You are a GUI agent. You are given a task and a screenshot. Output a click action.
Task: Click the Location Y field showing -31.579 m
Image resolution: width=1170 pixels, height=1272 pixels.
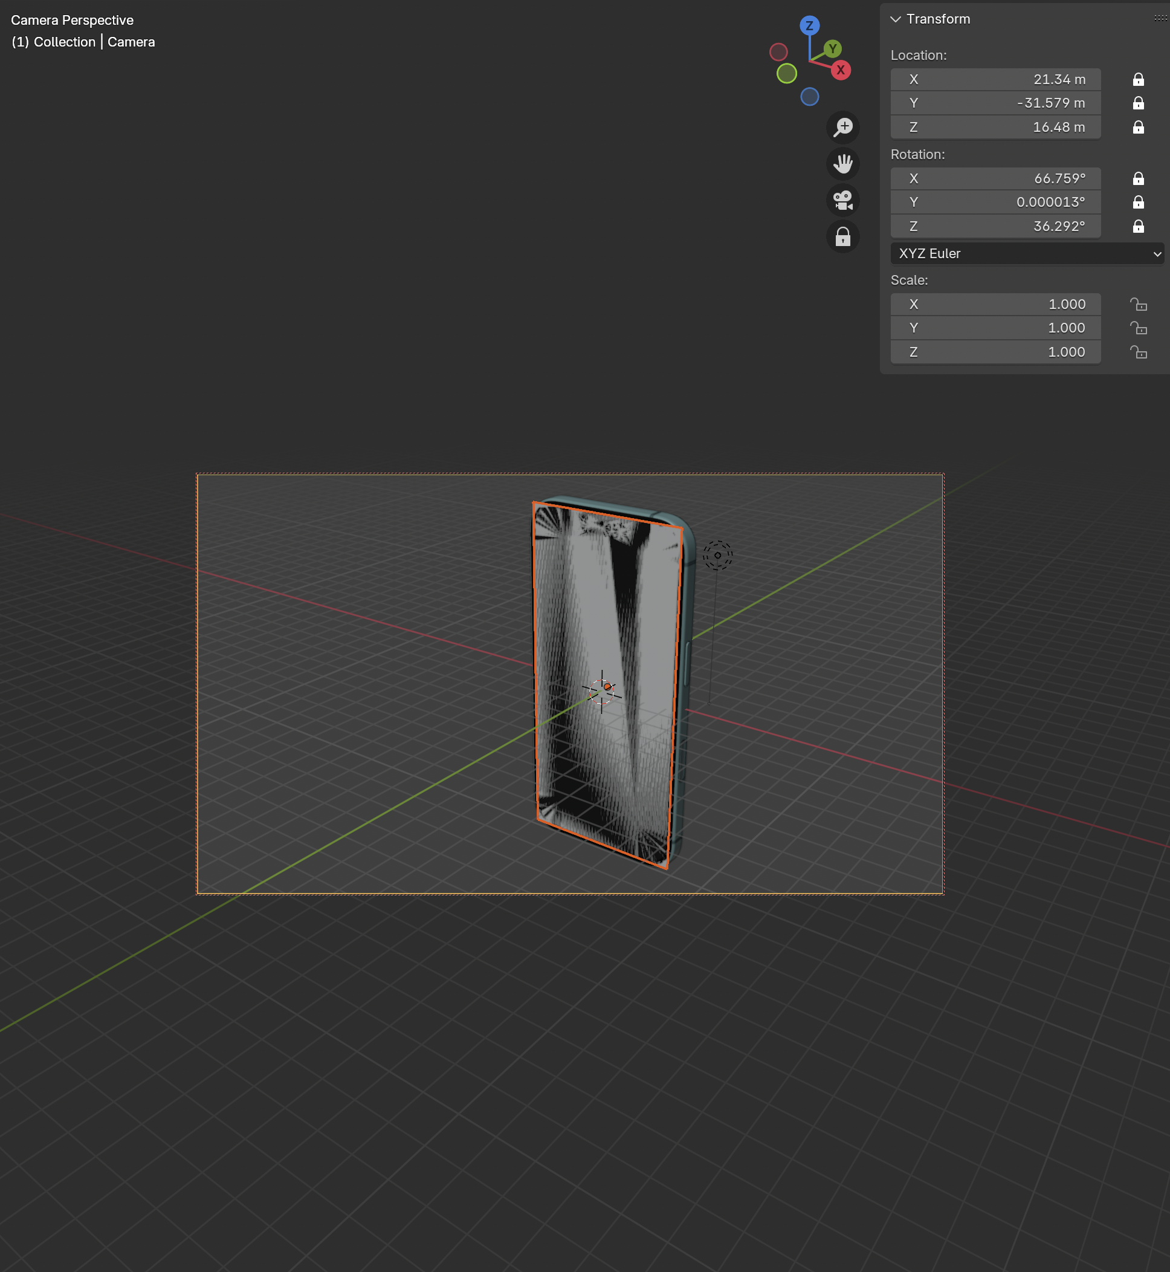click(995, 103)
